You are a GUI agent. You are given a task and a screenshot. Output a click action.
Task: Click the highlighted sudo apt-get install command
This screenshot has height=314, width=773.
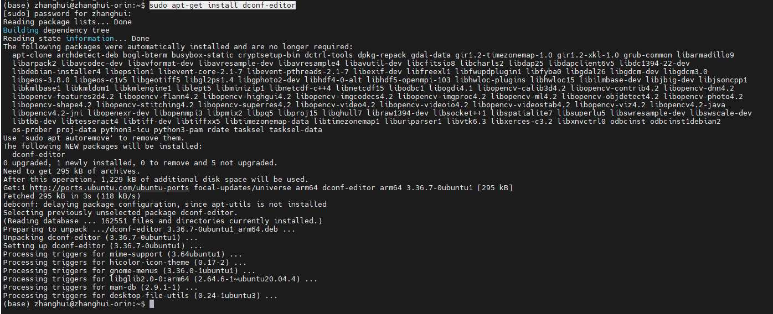[x=222, y=6]
